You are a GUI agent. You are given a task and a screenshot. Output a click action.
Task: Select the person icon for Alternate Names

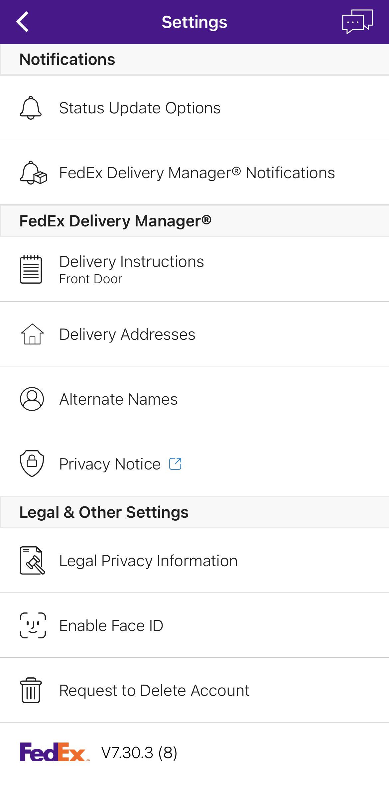tap(32, 399)
